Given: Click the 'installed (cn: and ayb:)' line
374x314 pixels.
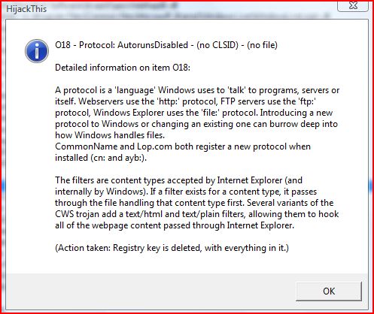Looking at the screenshot, I should [101, 158].
